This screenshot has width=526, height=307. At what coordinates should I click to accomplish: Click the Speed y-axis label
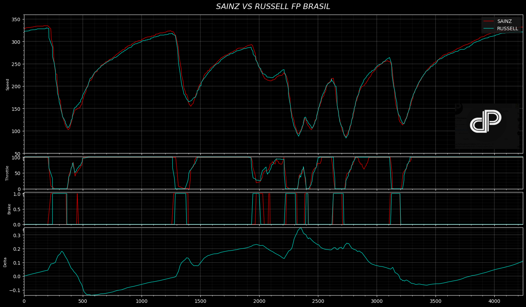point(8,84)
